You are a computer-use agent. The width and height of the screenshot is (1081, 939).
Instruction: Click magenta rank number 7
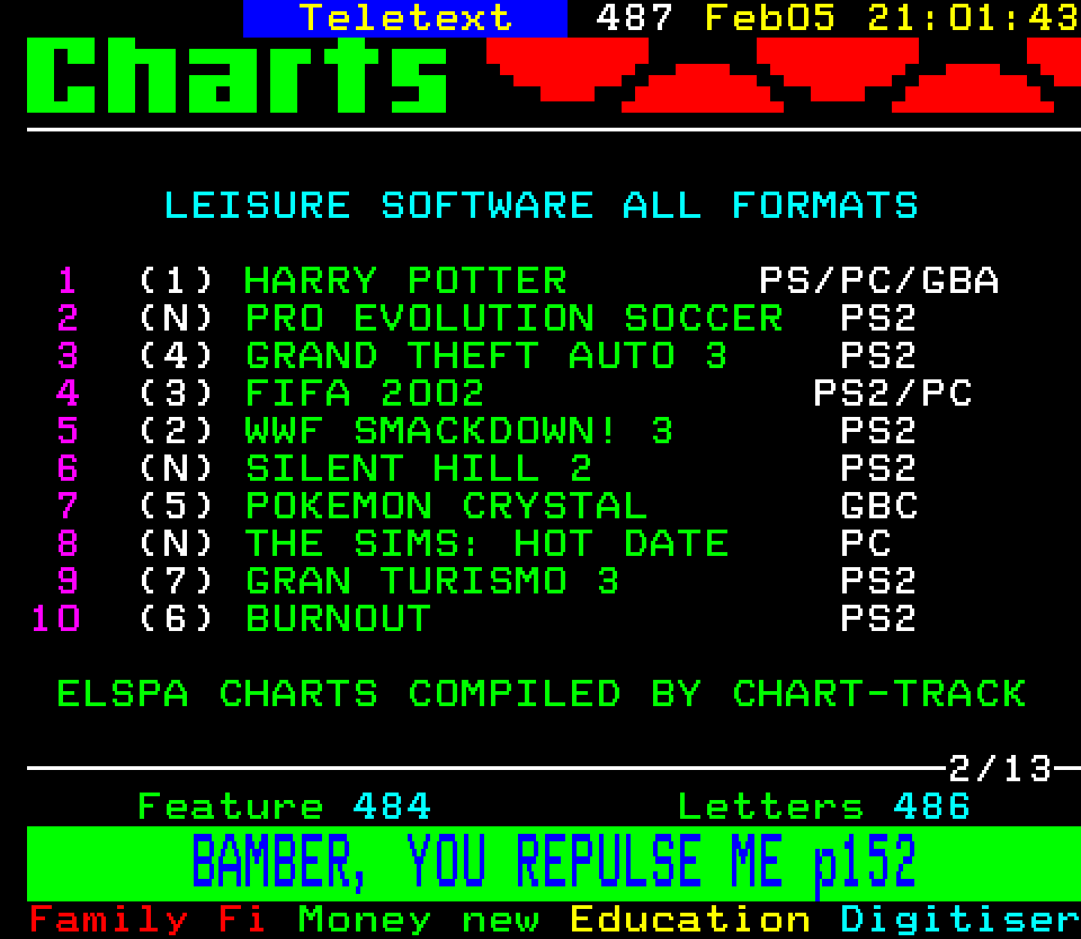click(68, 506)
